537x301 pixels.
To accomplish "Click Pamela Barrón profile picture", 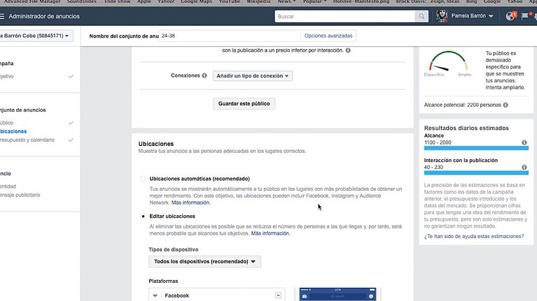I will pyautogui.click(x=442, y=16).
